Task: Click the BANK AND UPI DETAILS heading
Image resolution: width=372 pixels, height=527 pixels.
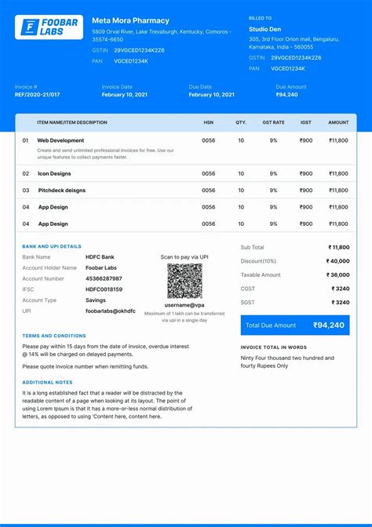Action: click(52, 246)
